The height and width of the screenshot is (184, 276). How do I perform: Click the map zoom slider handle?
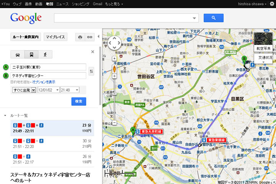(x=114, y=94)
